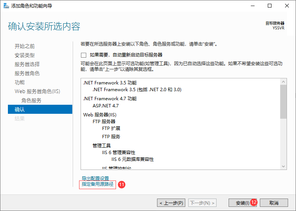
Task: Select the 'FTP 扩展' row
Action: click(111, 128)
